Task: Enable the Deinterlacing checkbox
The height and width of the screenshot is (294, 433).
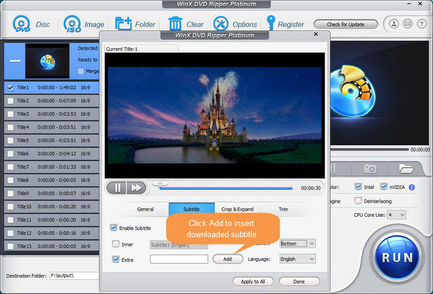Action: [358, 201]
